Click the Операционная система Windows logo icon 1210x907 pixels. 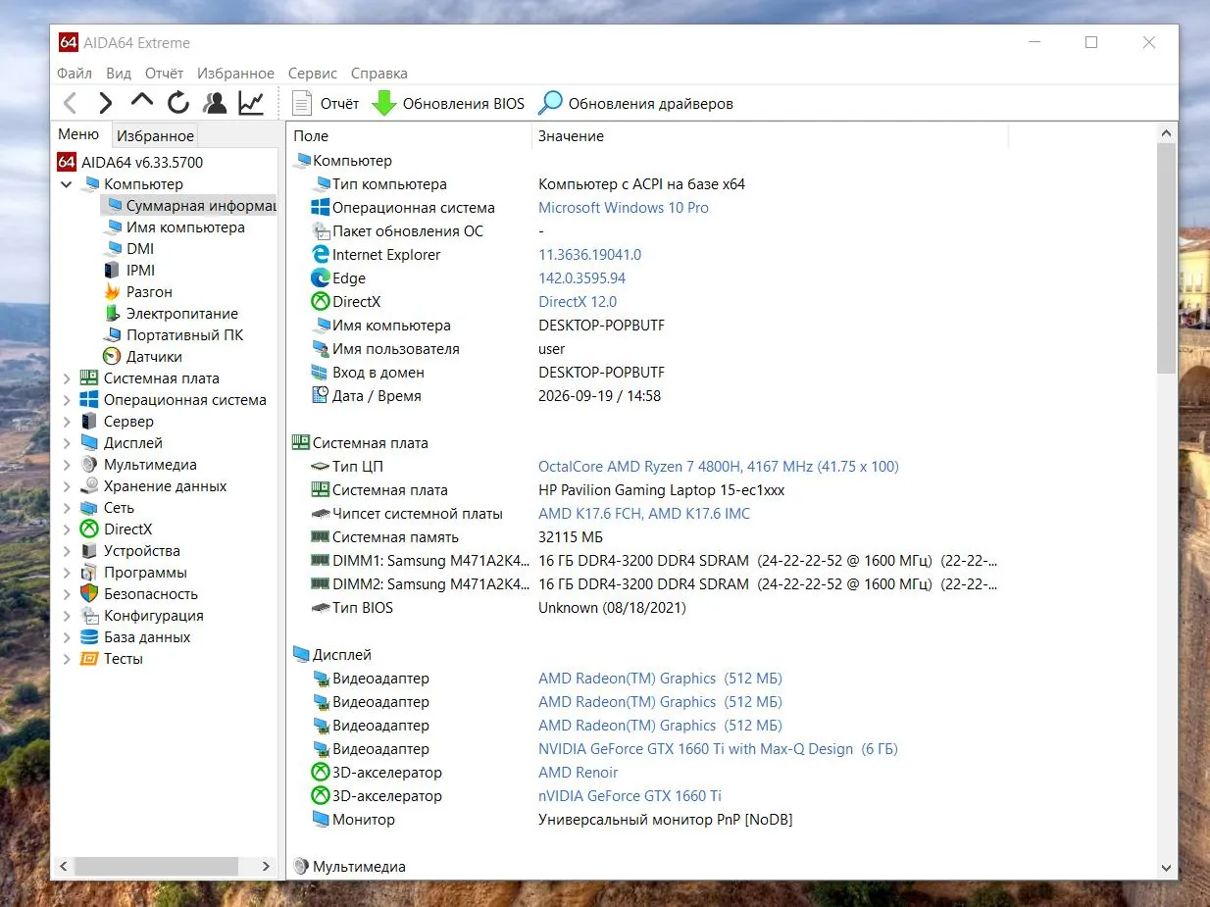[x=320, y=208]
